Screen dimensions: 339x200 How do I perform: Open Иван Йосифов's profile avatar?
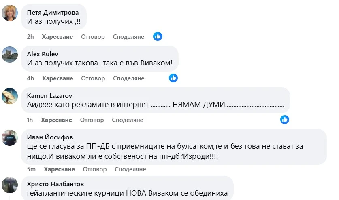(10, 138)
